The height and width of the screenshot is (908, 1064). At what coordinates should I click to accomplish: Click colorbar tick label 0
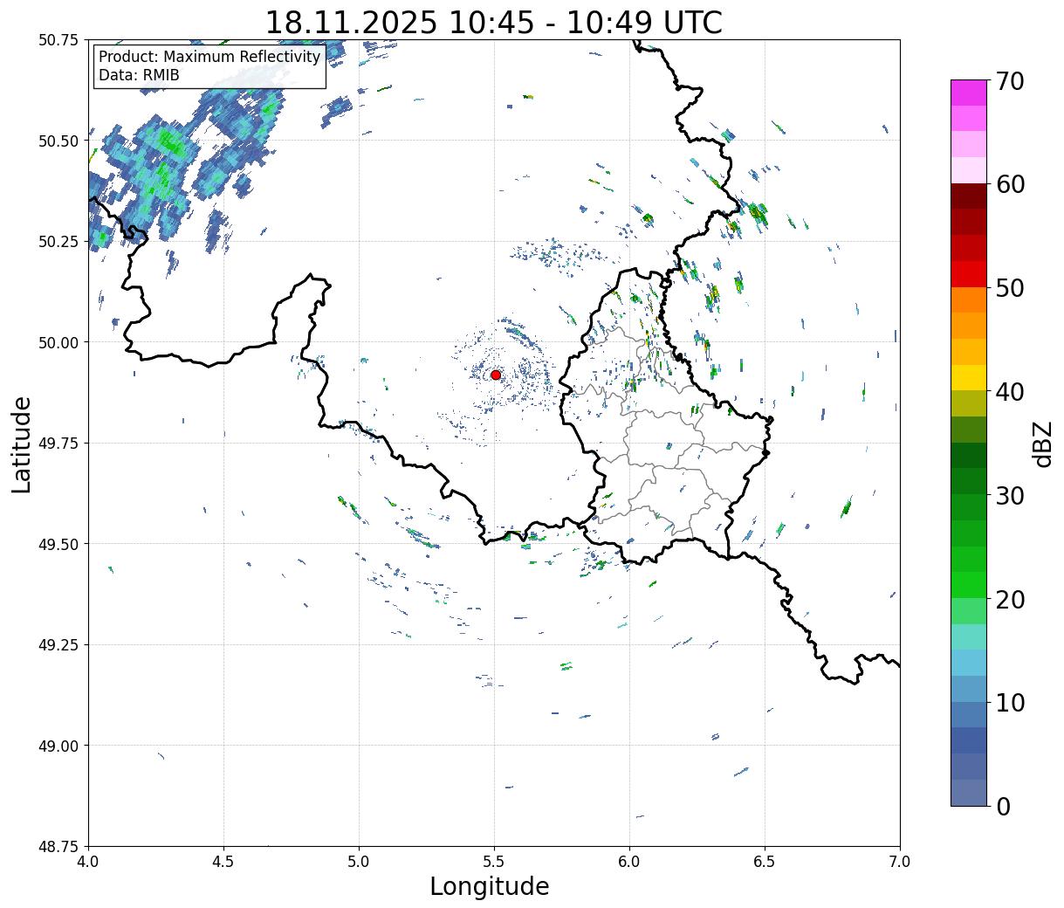tap(1003, 806)
